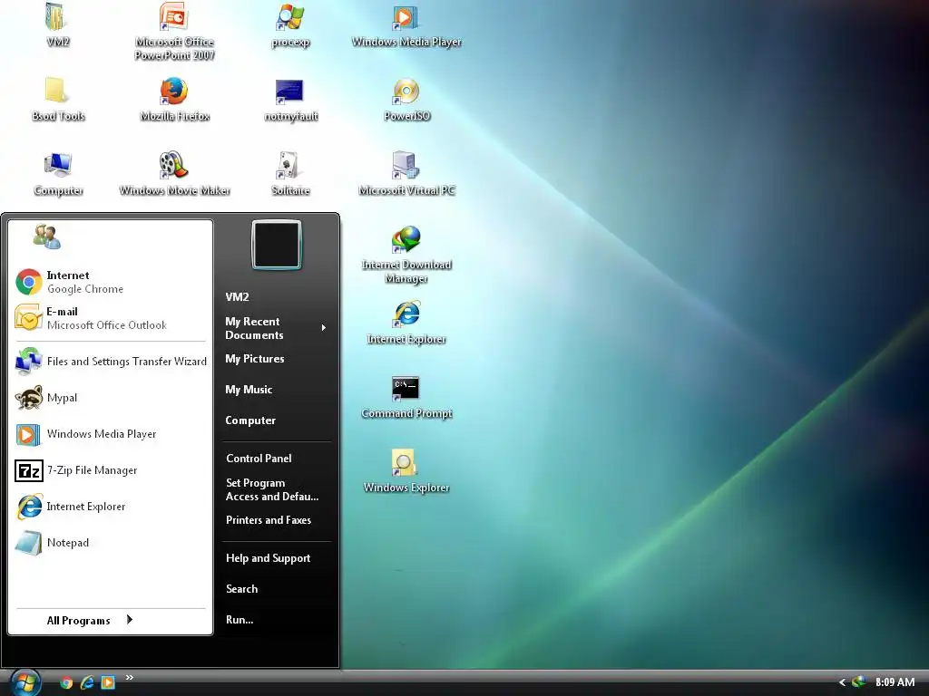Show hidden system tray icons arrow
The width and height of the screenshot is (929, 696).
[842, 682]
